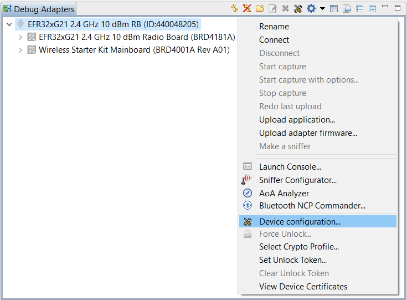Click the disconnect all adapters toolbar icon
The image size is (407, 300).
coord(247,8)
